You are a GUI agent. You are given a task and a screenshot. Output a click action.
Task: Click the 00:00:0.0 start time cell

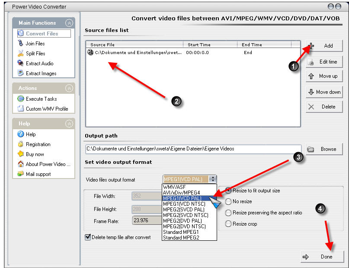(198, 52)
